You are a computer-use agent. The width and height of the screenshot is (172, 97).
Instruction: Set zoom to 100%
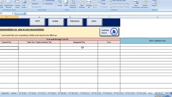(66, 3)
